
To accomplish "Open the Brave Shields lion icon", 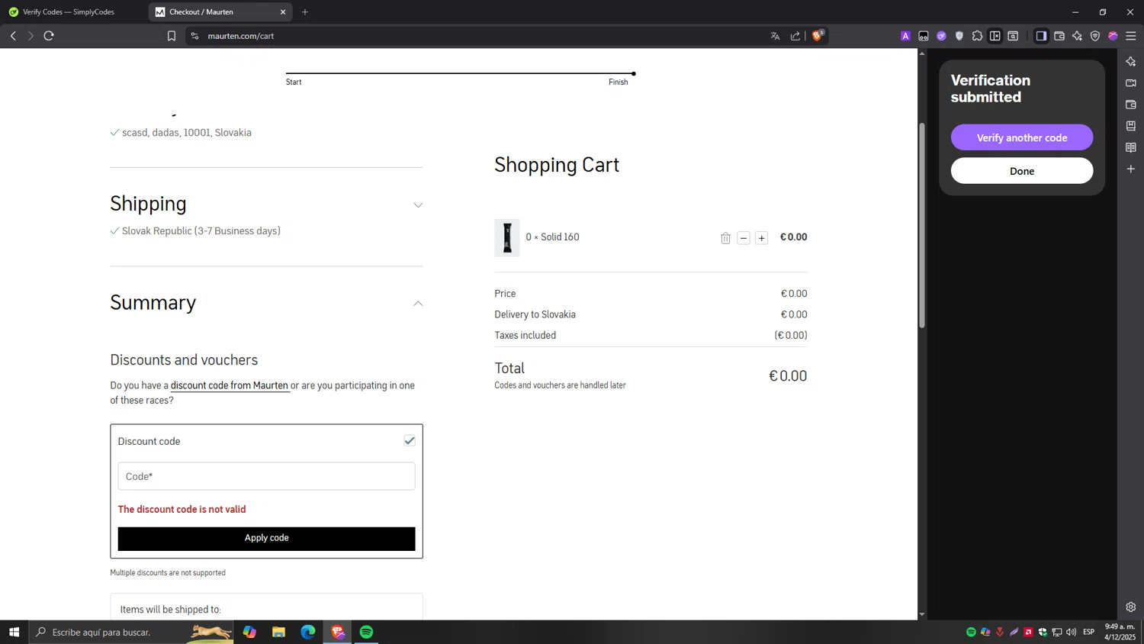I will [818, 35].
